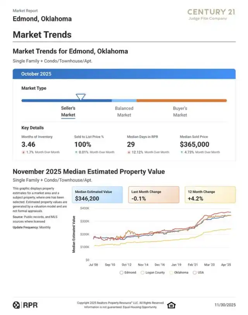The width and height of the screenshot is (248, 315).
Task: Click the Months of Inventory down arrow
Action: point(23,152)
